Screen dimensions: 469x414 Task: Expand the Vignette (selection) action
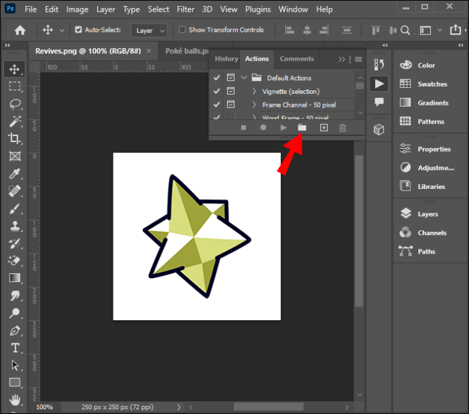(x=254, y=91)
